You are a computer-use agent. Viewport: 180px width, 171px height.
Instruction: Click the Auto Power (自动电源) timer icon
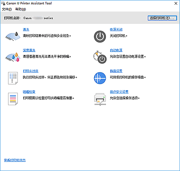click(x=100, y=57)
